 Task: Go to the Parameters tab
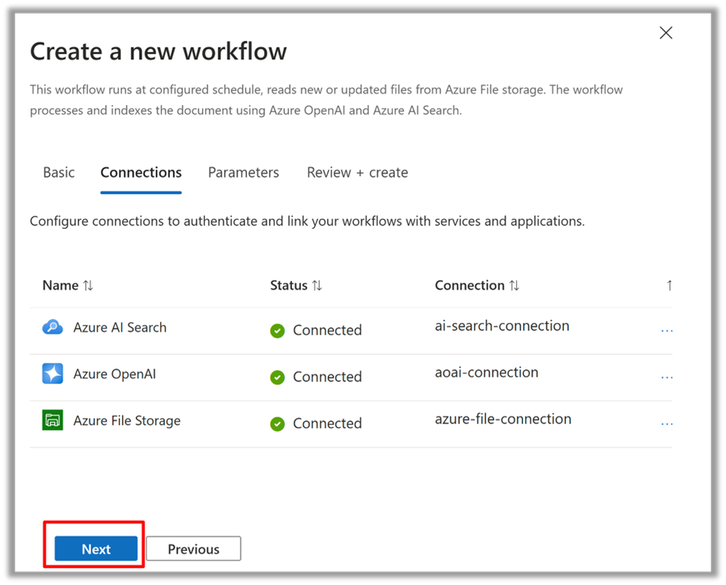coord(243,173)
